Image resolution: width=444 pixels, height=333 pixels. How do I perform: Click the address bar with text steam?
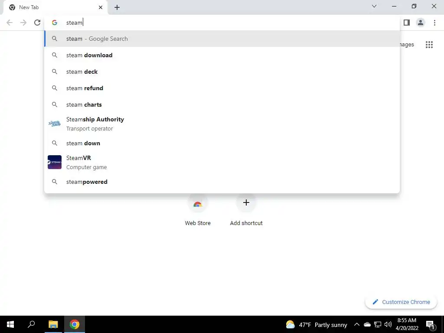coord(222,23)
